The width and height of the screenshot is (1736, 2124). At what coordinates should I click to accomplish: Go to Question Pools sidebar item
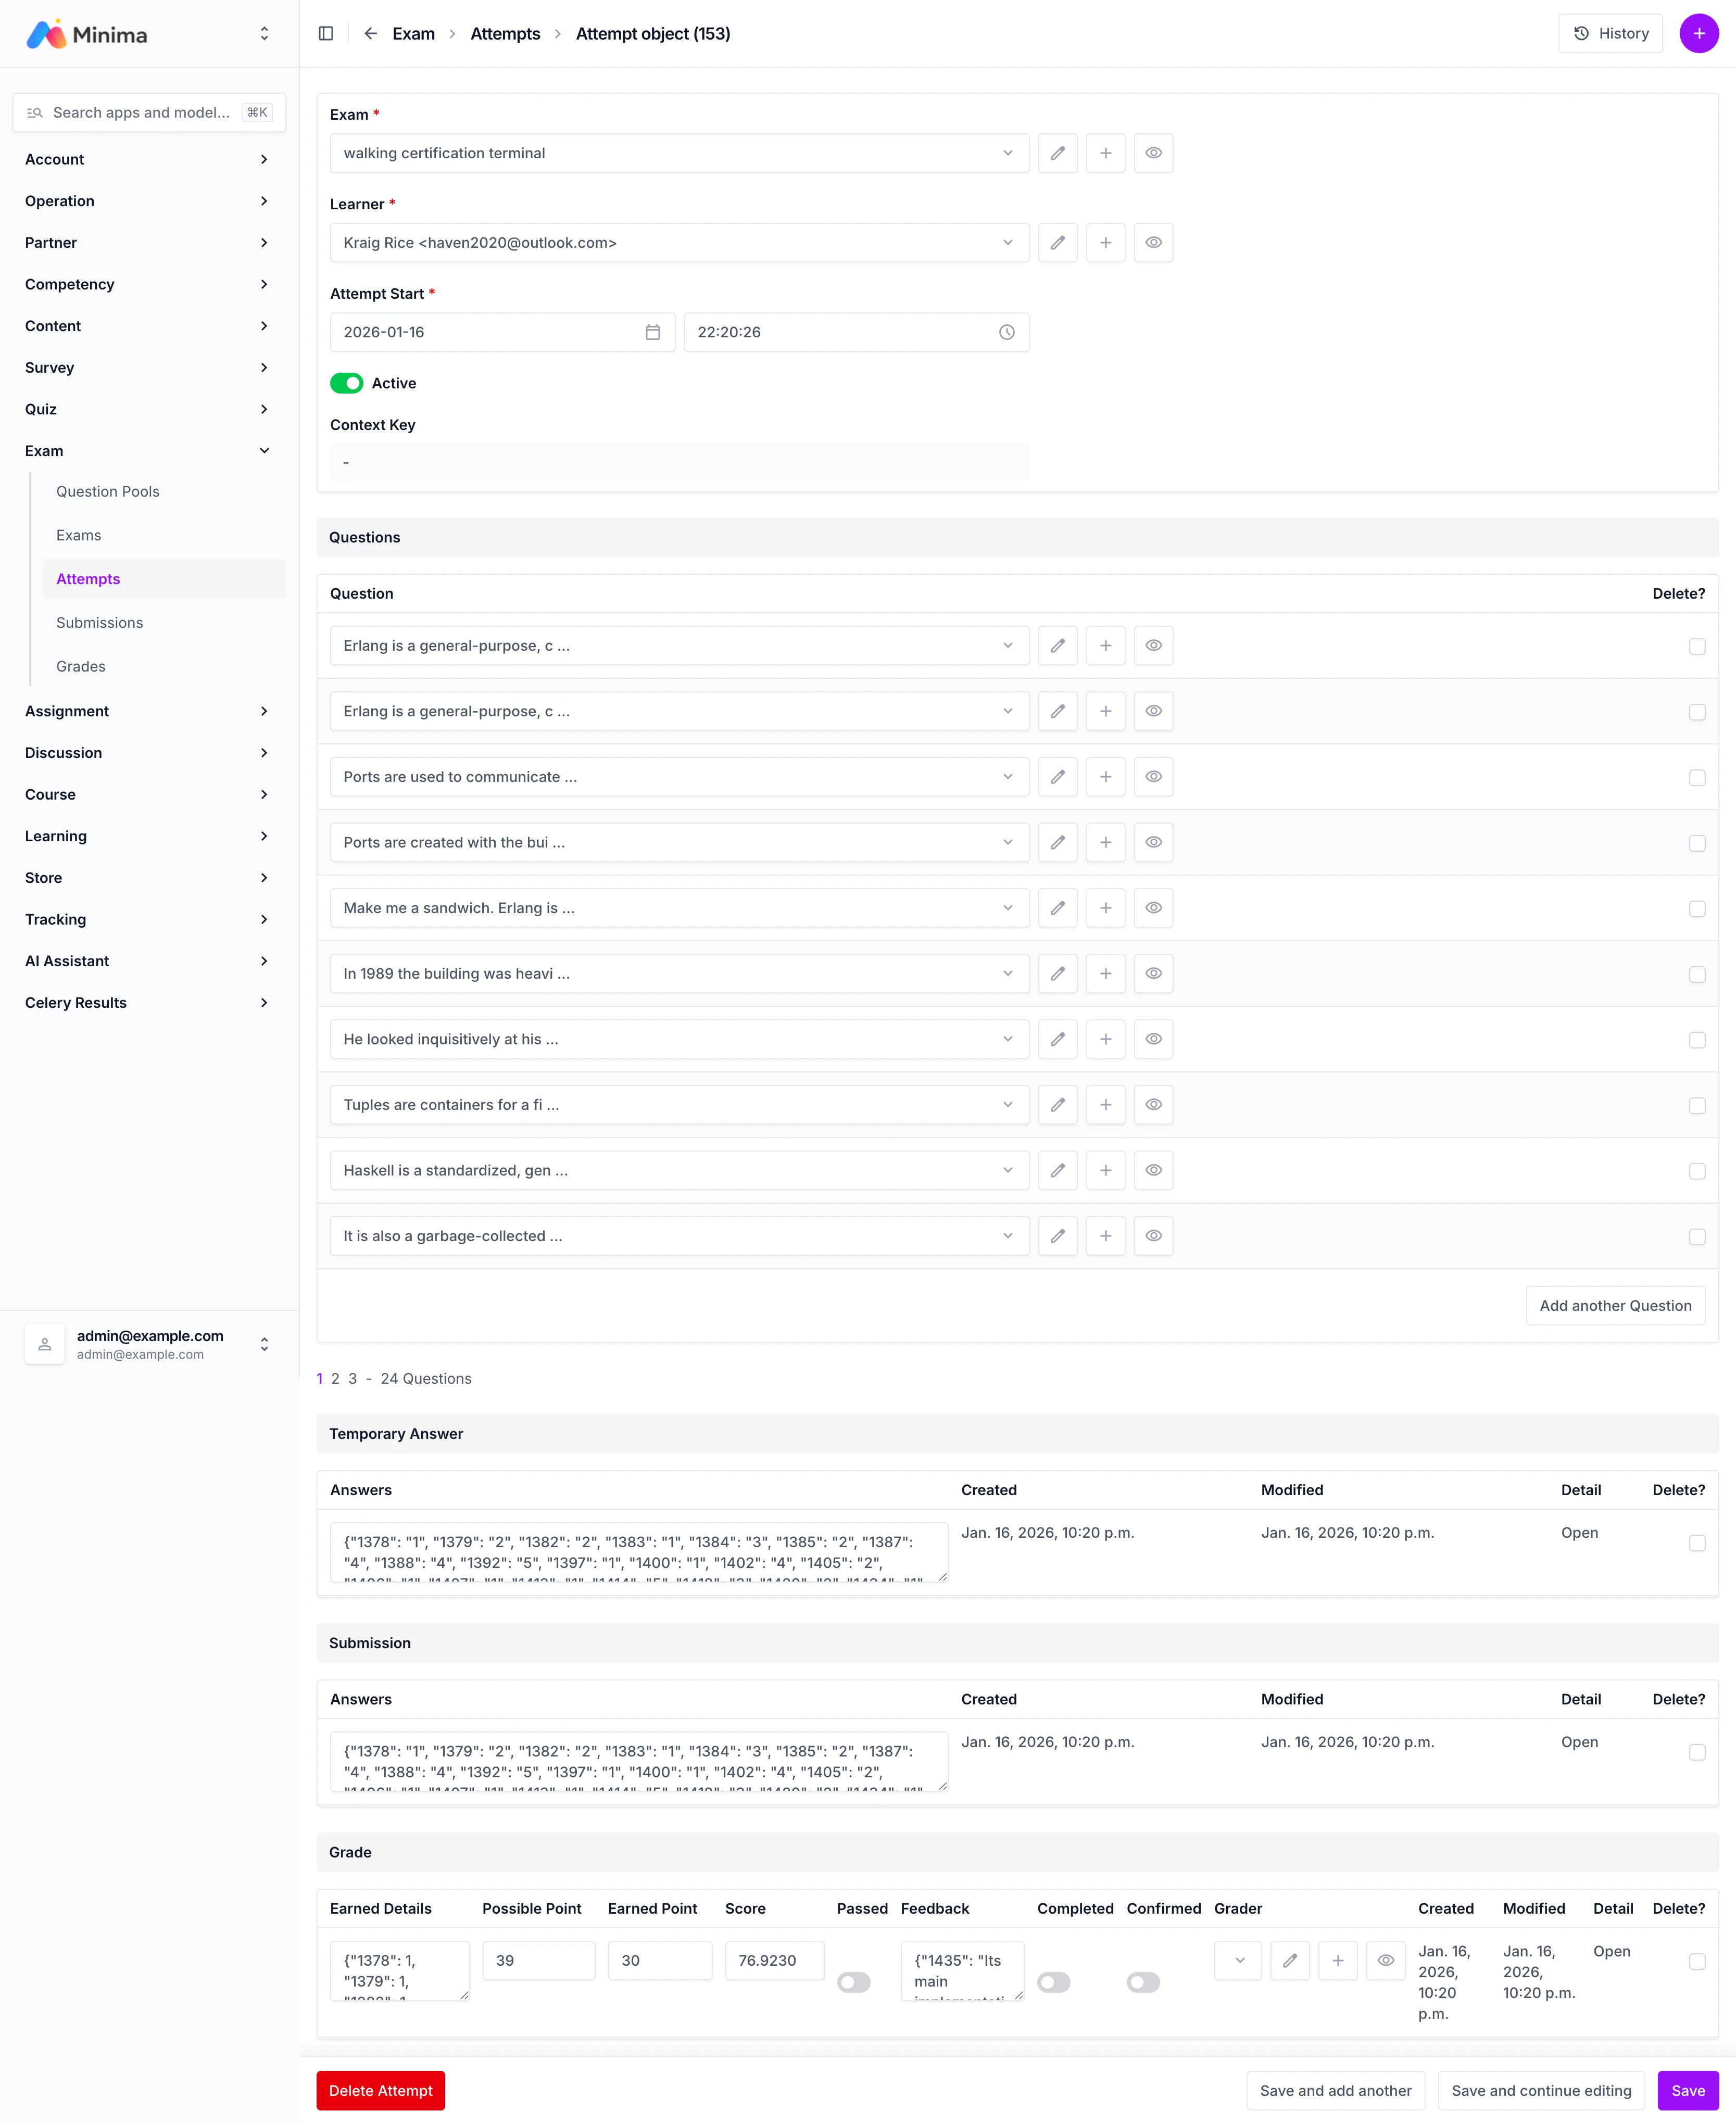click(107, 492)
